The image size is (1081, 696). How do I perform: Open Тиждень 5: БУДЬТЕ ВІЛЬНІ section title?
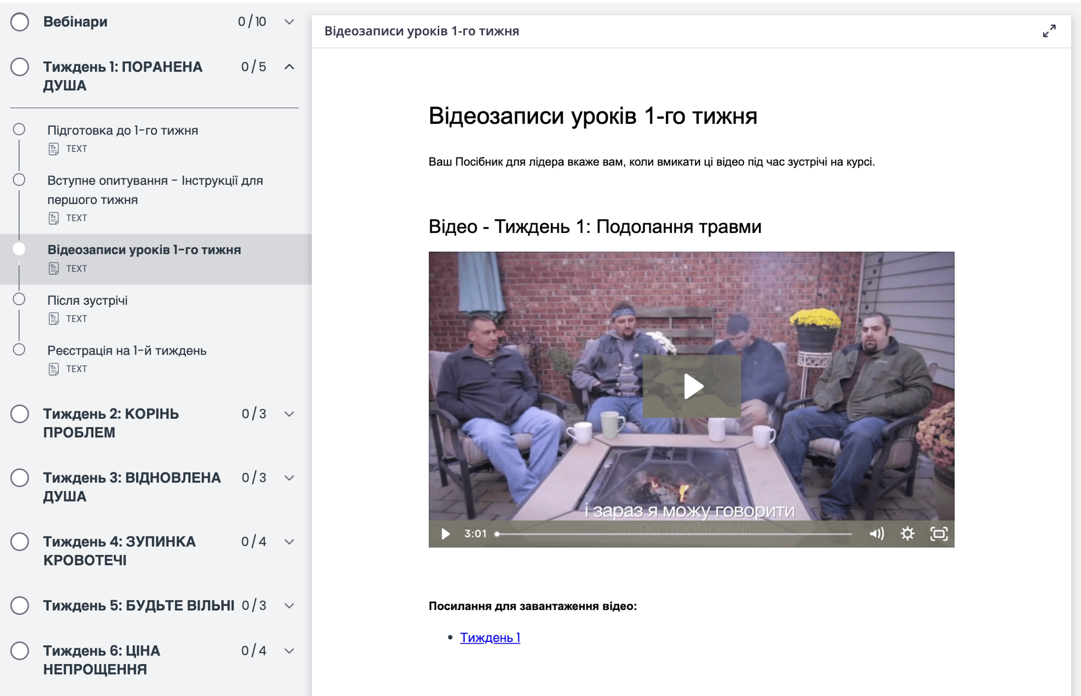(x=138, y=605)
